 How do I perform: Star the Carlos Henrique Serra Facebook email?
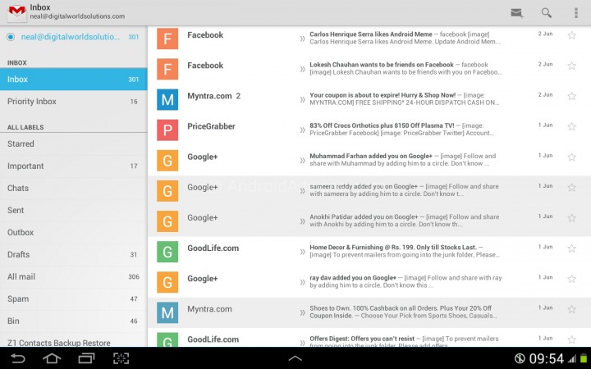(x=571, y=35)
